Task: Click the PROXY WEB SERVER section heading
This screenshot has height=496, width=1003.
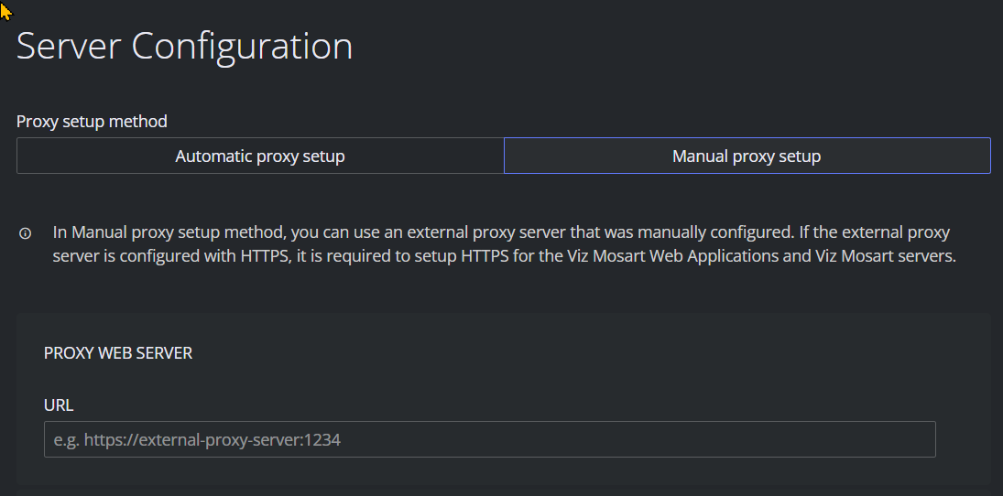Action: coord(117,353)
